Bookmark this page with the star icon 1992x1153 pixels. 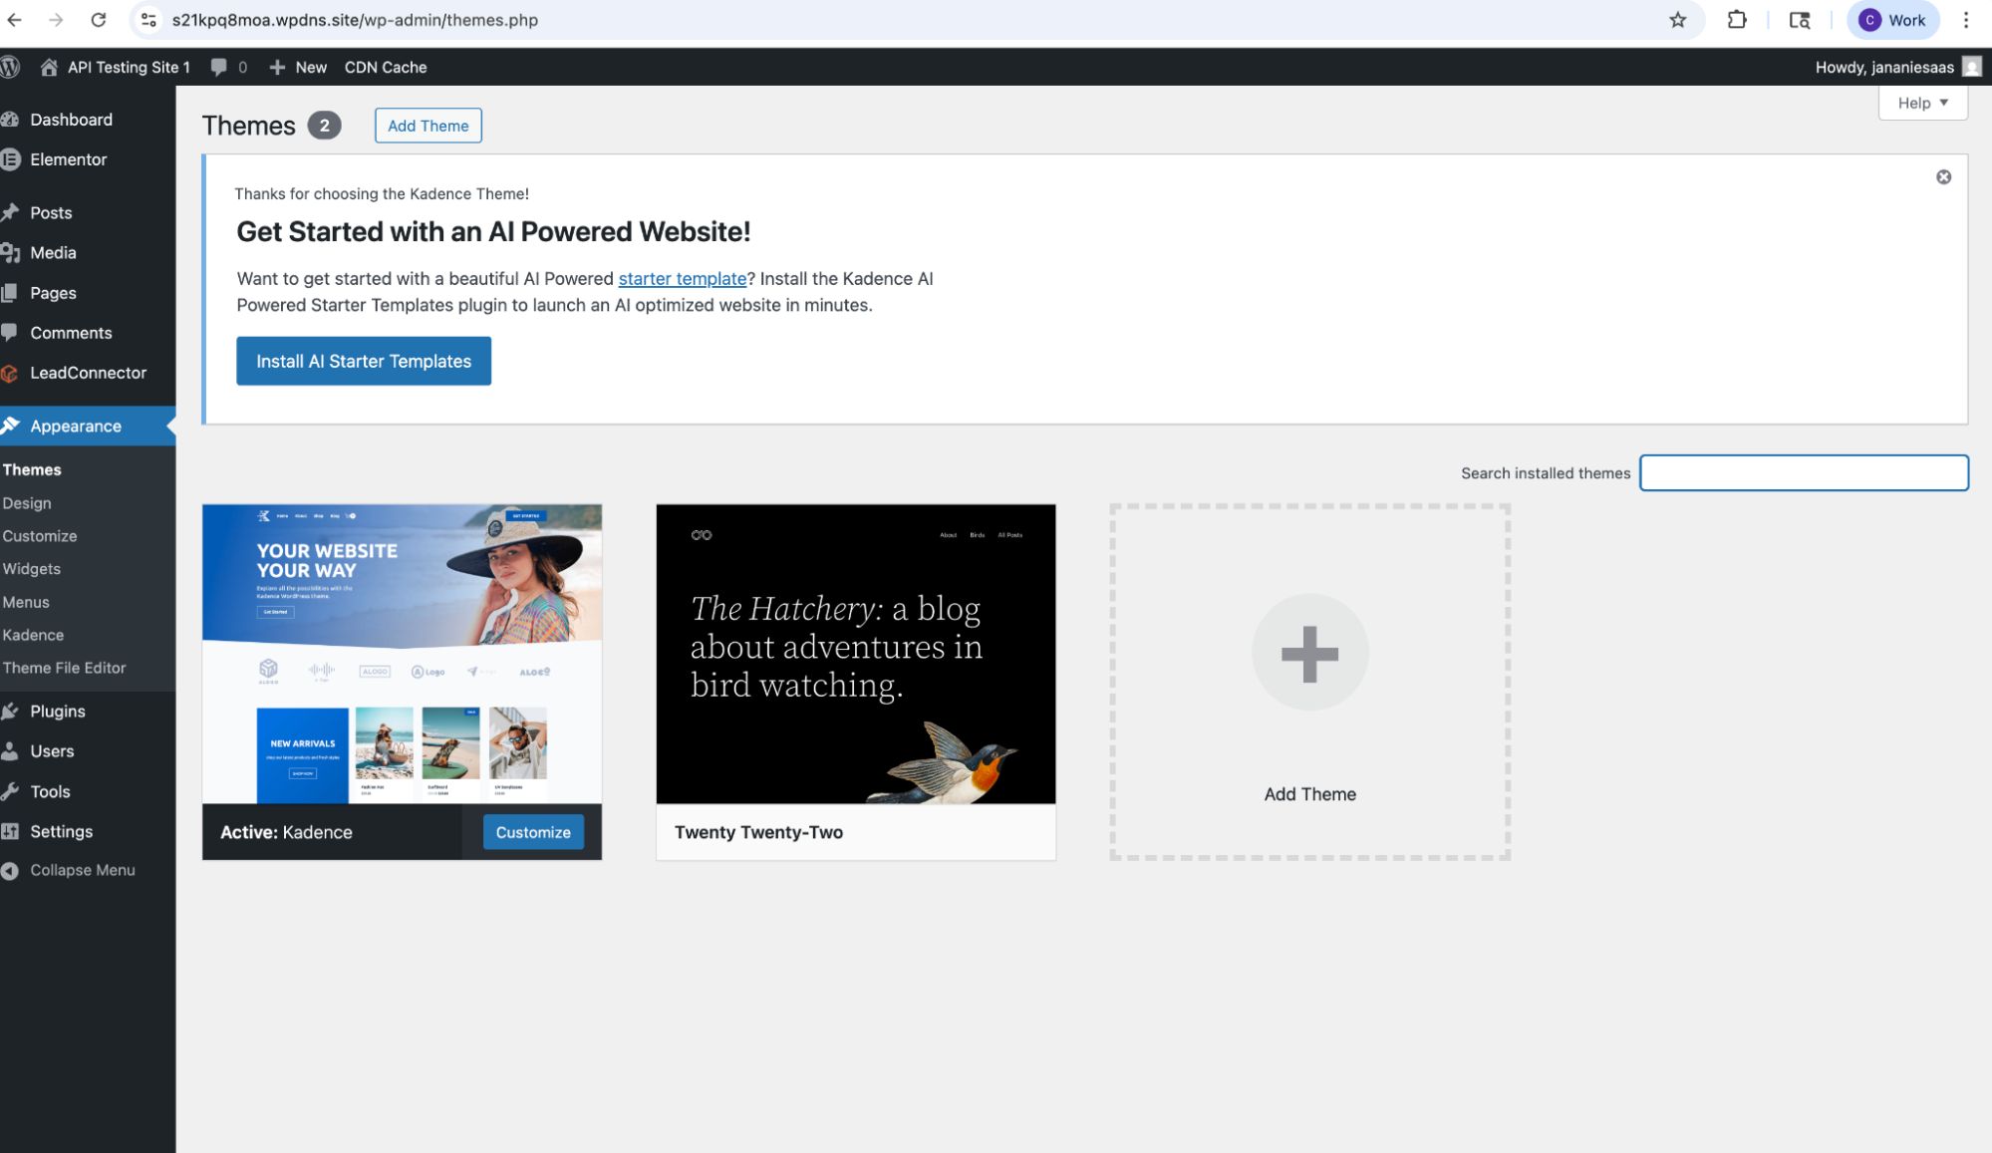click(1678, 20)
